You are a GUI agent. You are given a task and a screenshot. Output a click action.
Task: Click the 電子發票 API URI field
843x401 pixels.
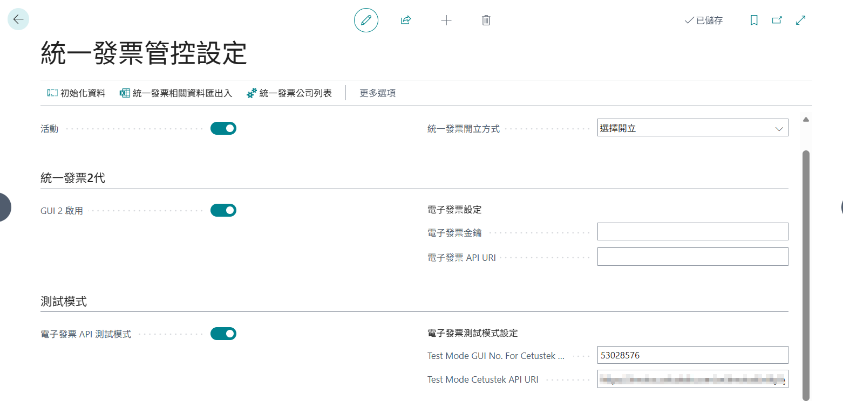[692, 257]
